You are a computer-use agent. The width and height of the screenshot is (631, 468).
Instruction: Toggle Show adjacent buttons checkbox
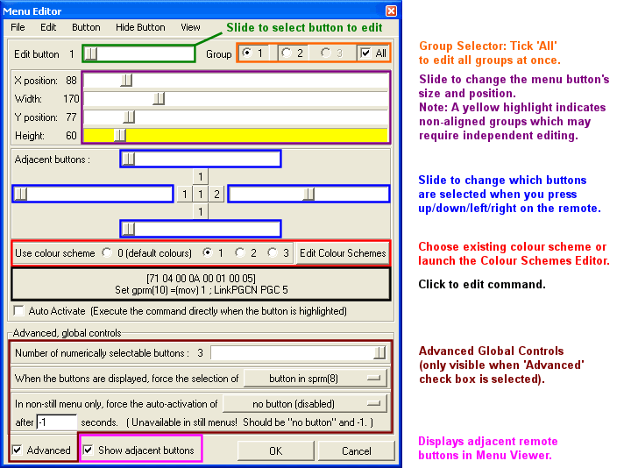[x=89, y=450]
